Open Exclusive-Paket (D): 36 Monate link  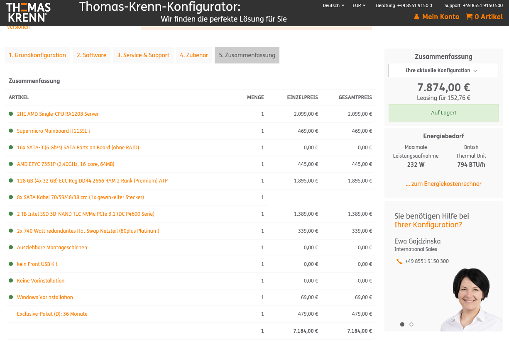[52, 314]
